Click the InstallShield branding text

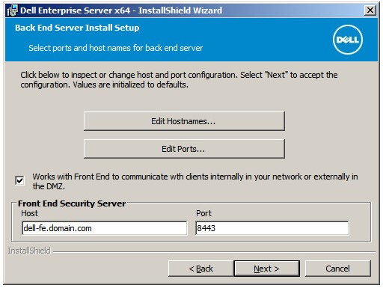click(29, 251)
